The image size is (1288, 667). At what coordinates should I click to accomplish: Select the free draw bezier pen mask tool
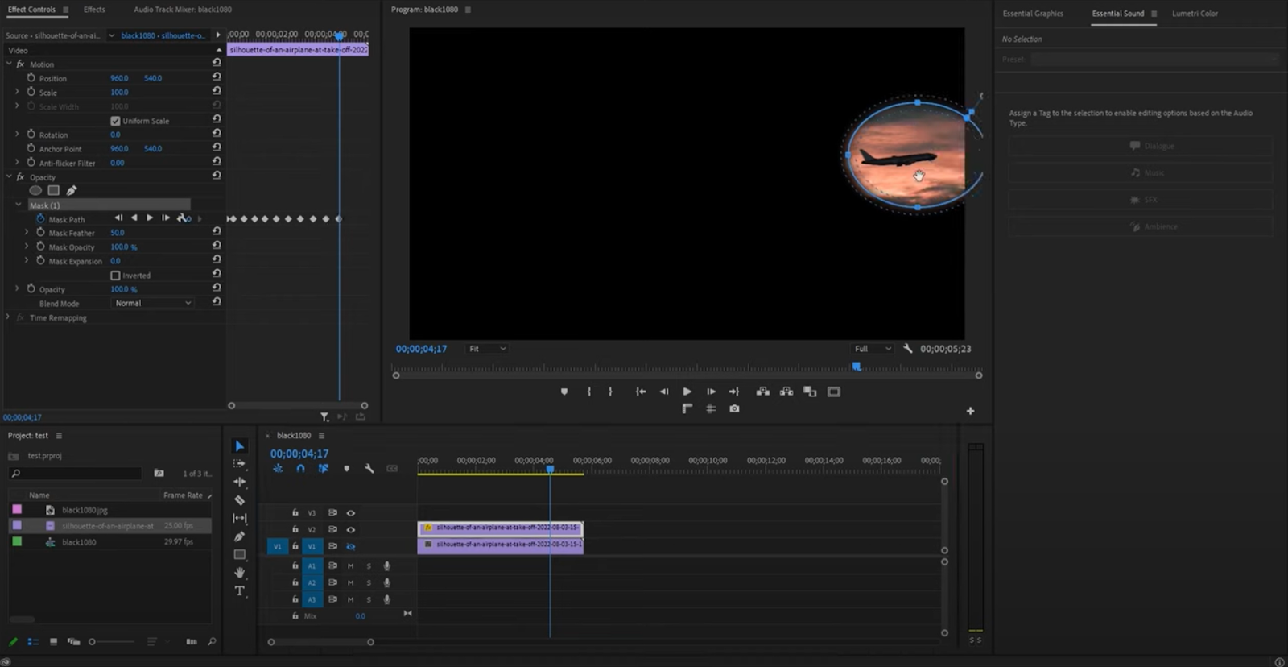pos(72,191)
